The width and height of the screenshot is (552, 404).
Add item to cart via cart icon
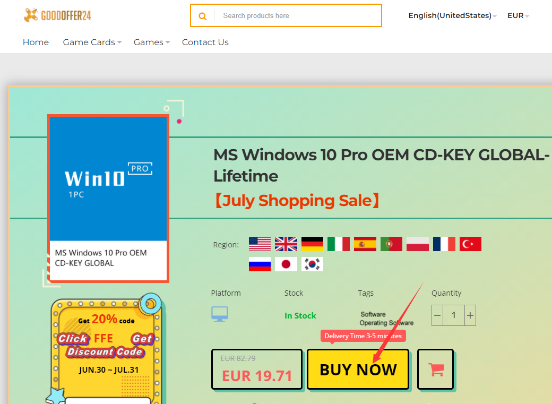(436, 369)
